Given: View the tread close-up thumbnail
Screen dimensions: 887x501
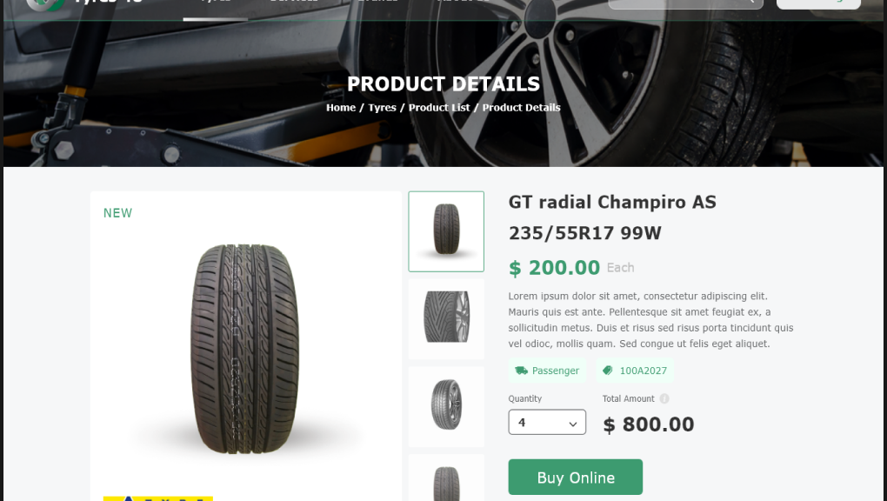Looking at the screenshot, I should pos(446,318).
